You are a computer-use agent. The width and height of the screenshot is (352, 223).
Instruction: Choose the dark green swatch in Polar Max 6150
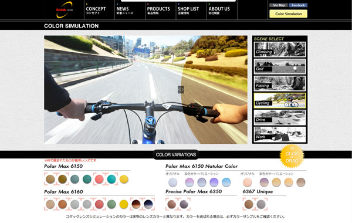coord(87,179)
